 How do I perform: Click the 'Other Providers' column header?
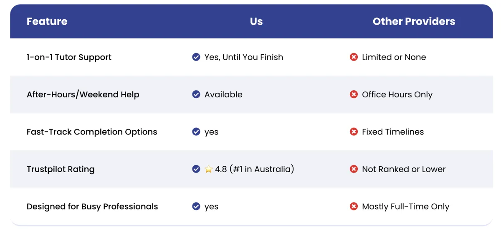click(414, 21)
